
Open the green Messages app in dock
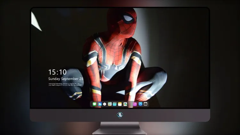pos(94,104)
